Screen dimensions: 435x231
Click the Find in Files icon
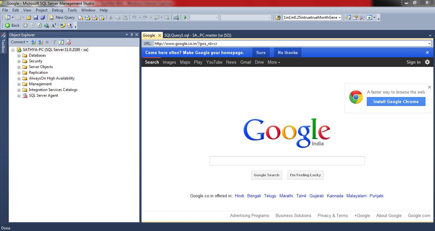[278, 17]
